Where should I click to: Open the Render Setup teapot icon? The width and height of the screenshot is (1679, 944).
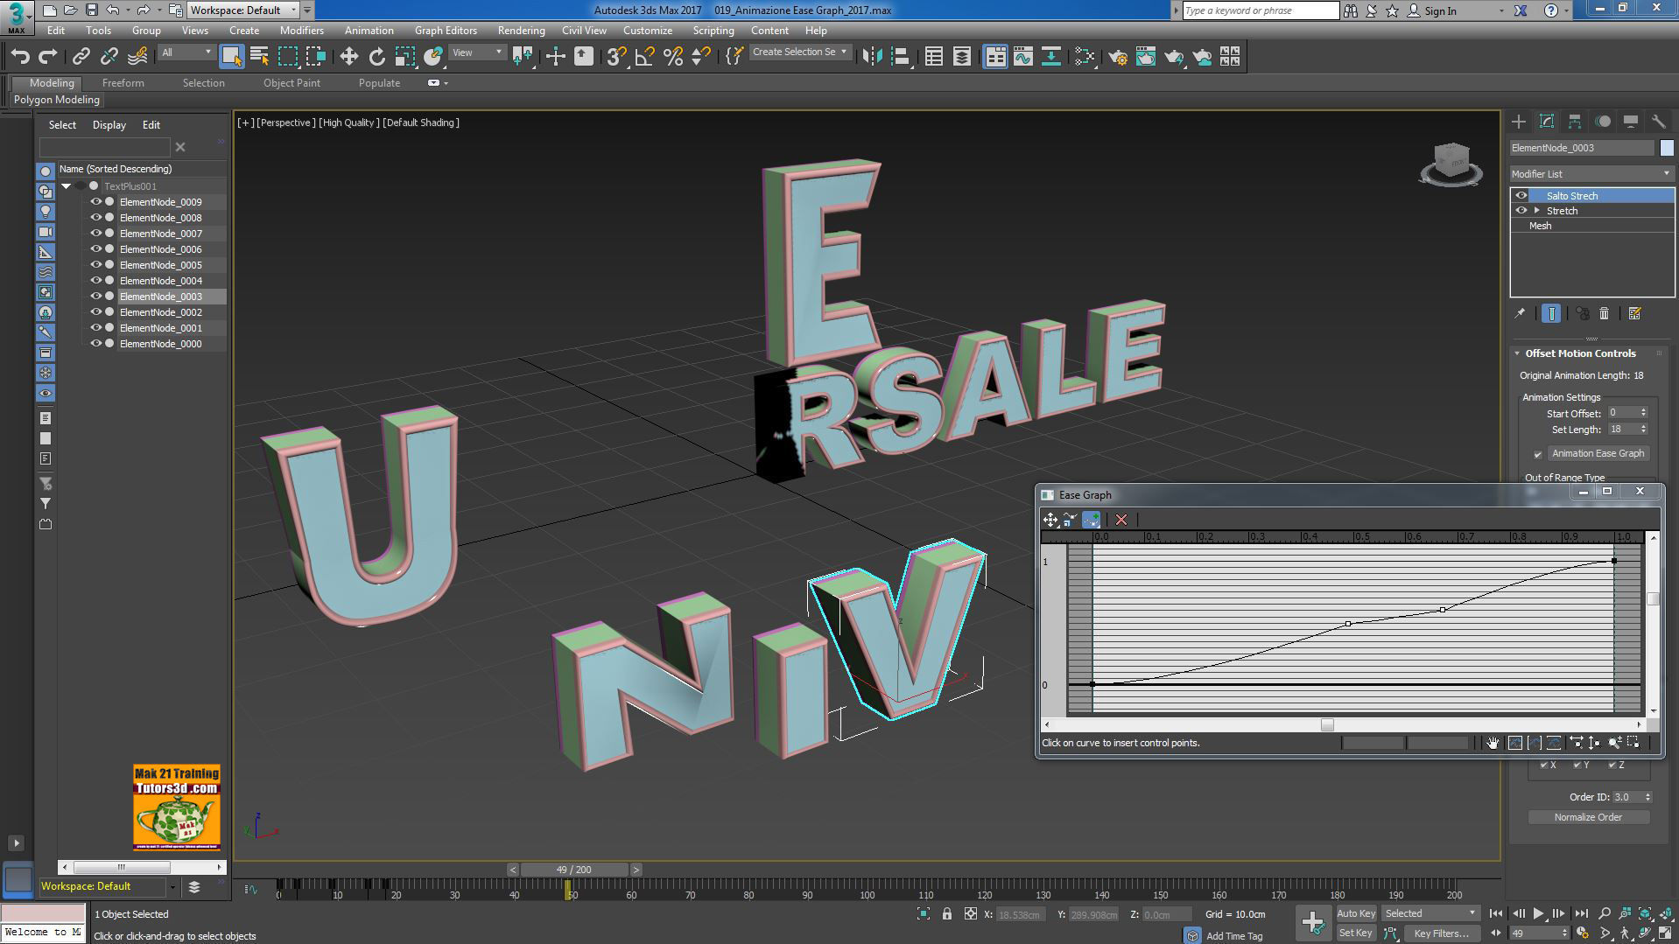[x=1117, y=57]
